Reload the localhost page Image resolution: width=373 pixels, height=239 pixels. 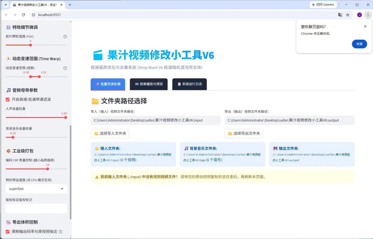click(x=23, y=15)
